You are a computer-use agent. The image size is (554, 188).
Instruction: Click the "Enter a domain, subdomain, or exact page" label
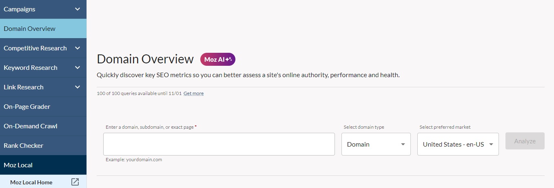pos(151,127)
